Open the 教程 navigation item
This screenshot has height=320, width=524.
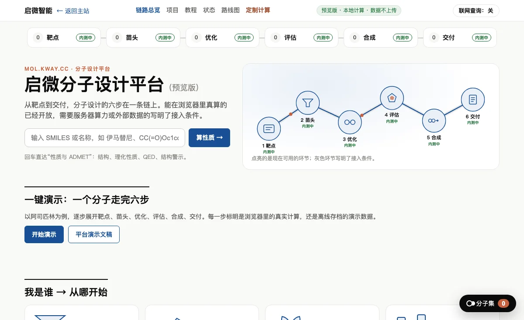pos(191,10)
